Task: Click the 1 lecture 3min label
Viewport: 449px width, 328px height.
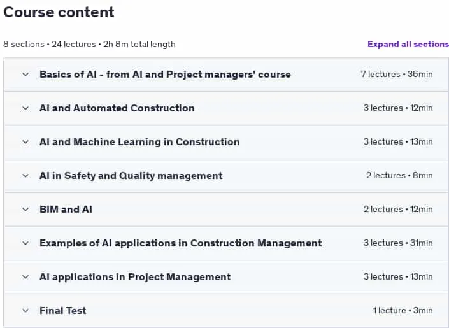Action: pos(403,311)
